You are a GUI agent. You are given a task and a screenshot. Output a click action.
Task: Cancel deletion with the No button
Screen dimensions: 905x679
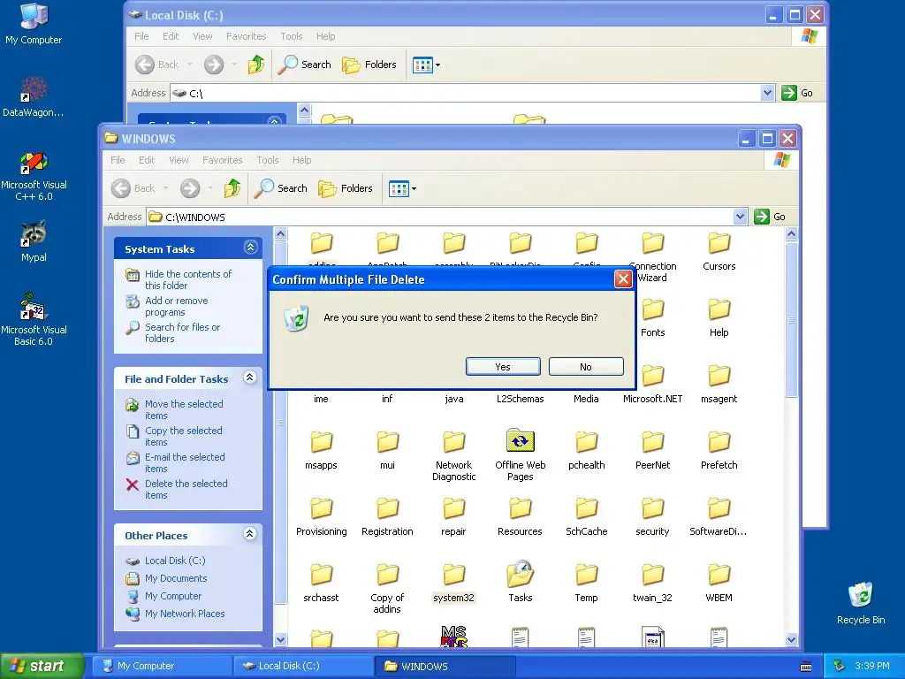coord(586,367)
